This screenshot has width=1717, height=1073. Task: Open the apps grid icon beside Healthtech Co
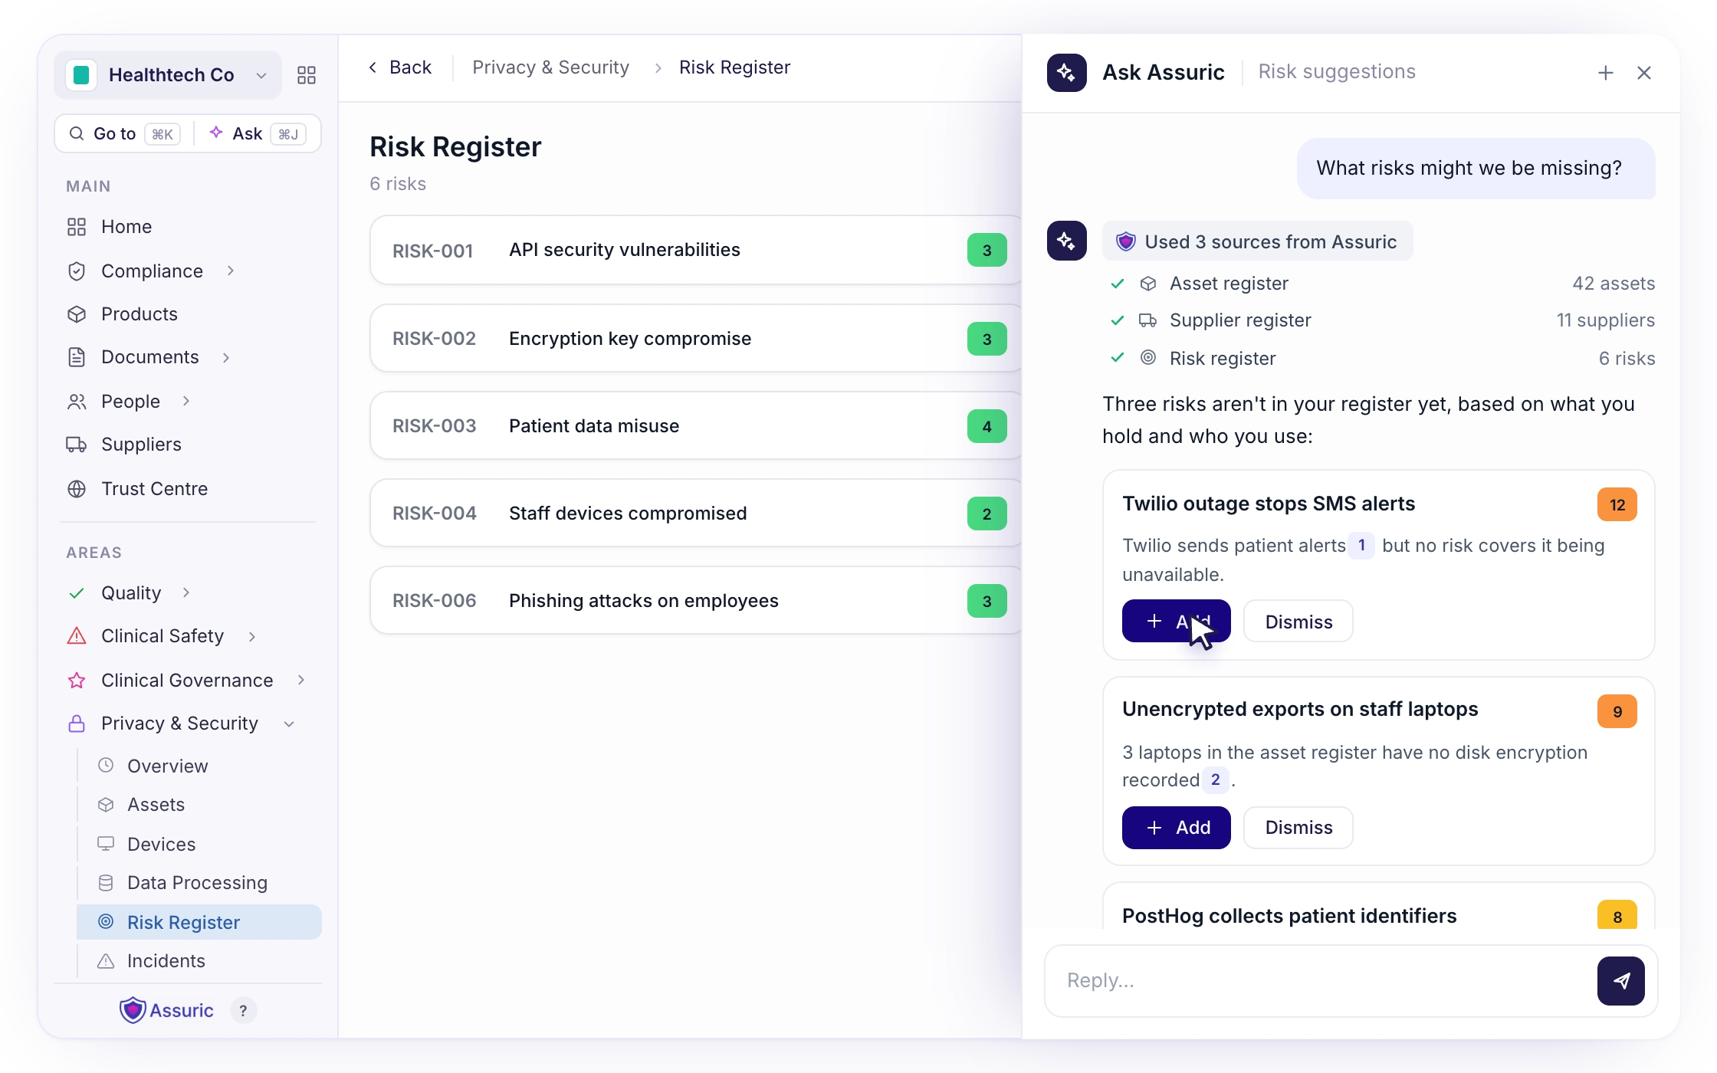pyautogui.click(x=306, y=75)
